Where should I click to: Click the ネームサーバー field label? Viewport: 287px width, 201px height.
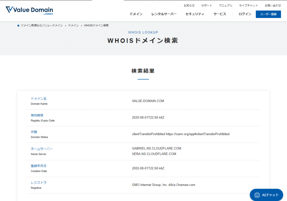click(42, 149)
